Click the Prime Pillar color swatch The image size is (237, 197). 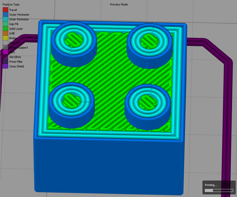tap(5, 62)
